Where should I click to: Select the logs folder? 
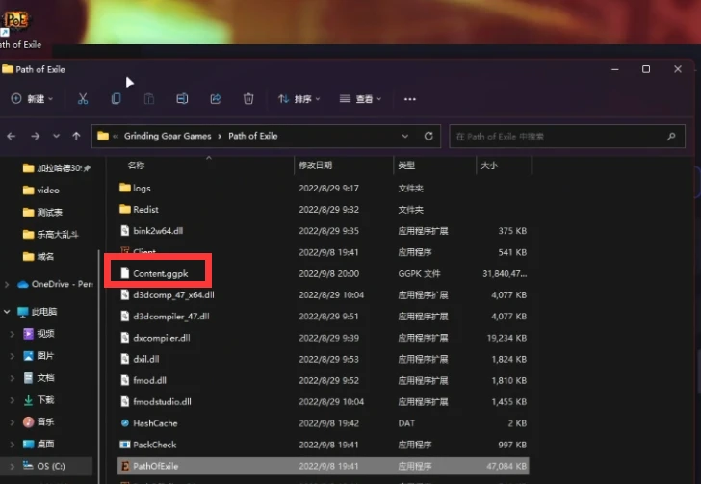point(325,189)
